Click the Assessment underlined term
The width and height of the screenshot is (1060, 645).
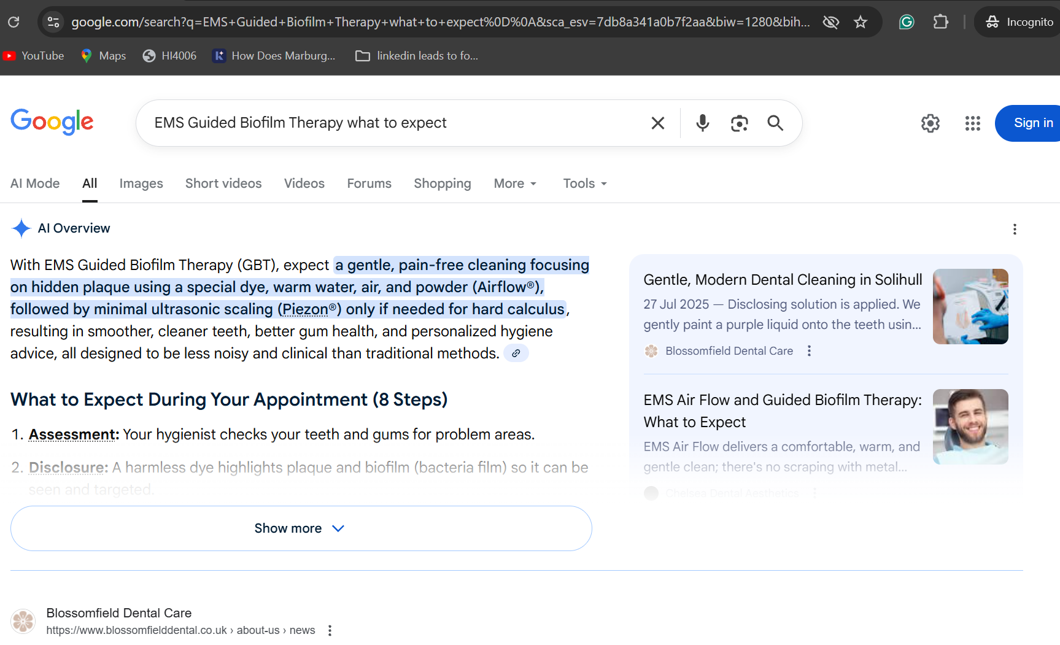tap(74, 435)
